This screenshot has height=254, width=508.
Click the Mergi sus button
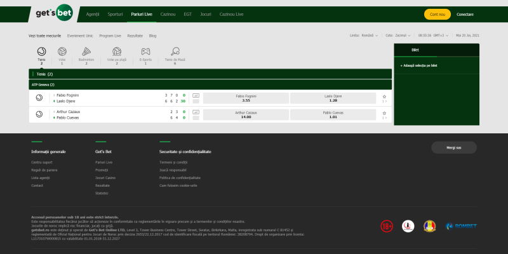(454, 148)
